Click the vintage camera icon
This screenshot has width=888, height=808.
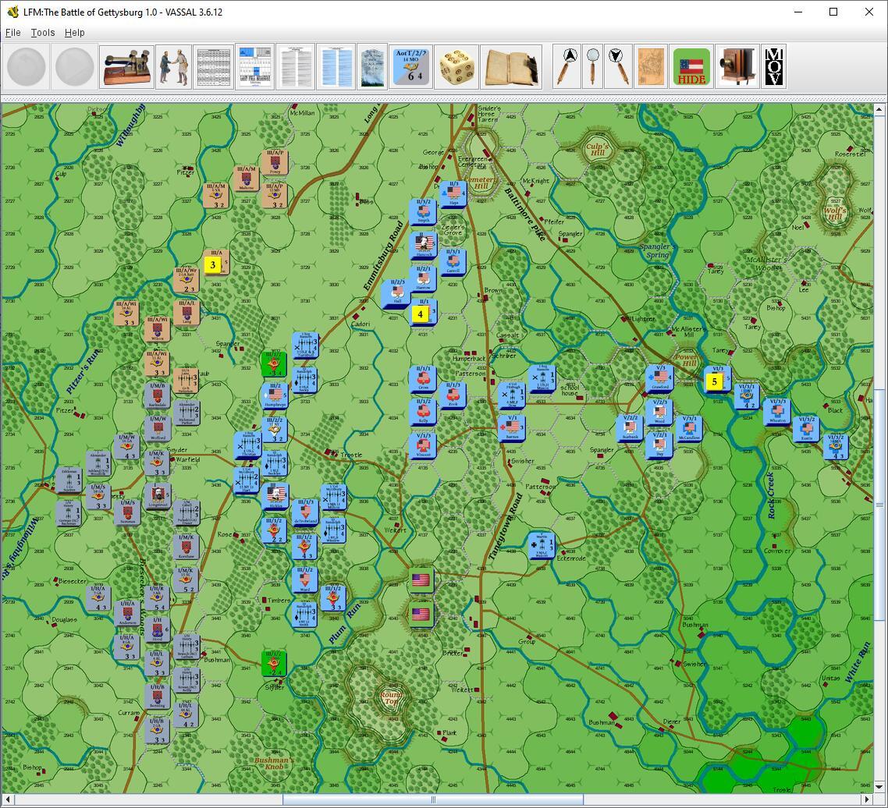click(736, 67)
